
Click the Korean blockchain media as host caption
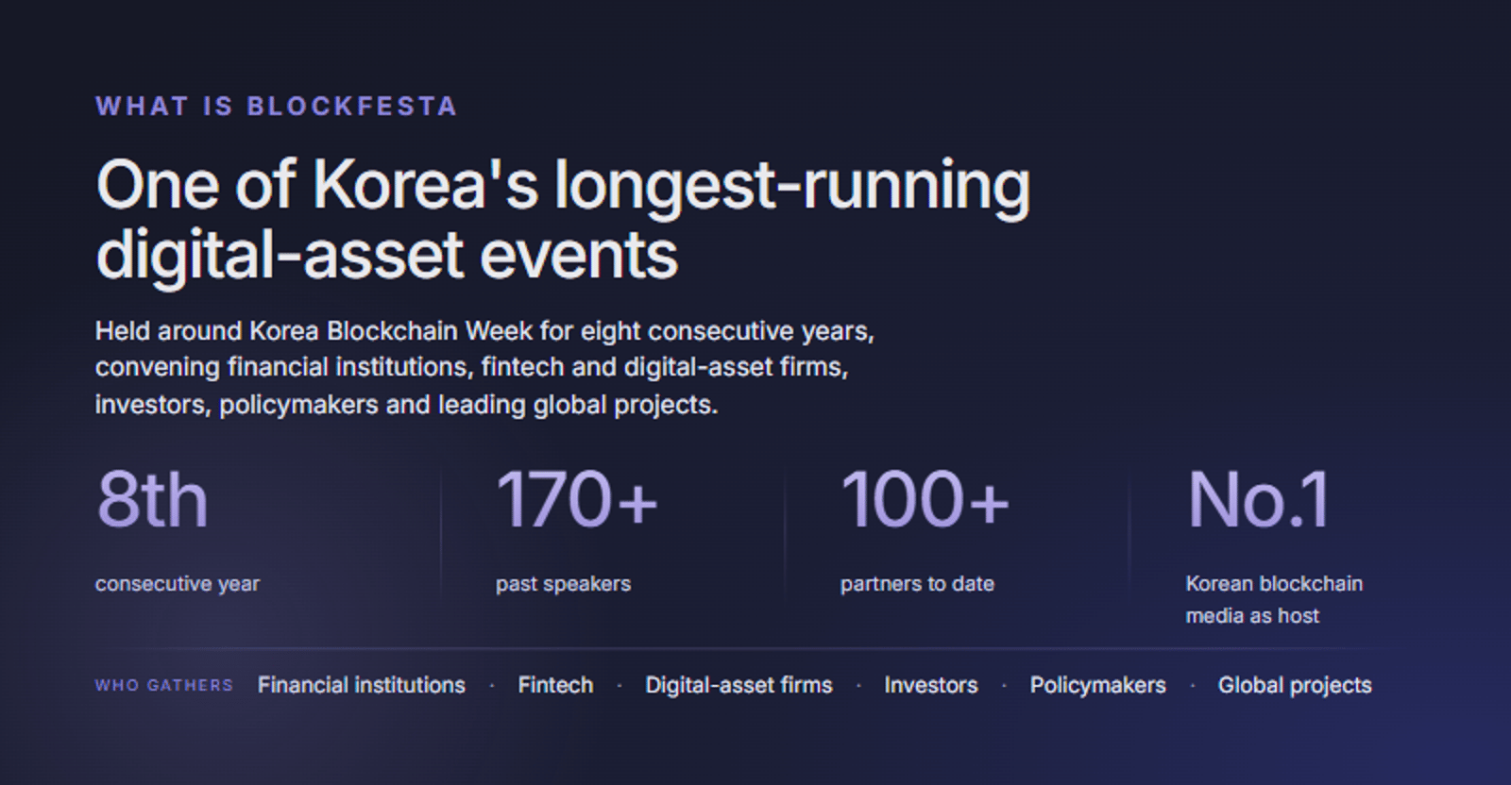[x=1274, y=599]
